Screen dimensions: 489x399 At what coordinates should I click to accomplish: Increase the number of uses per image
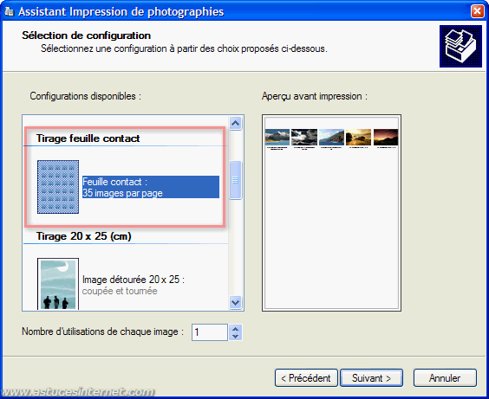236,329
